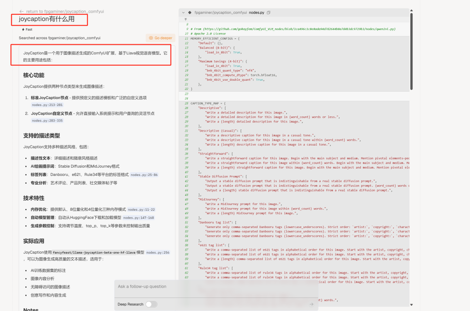
Task: Open the return to fpgaminer/joycaption_comfyui link
Action: coord(65,11)
